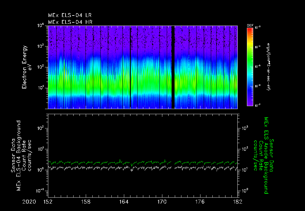Click the 'Electron Energy' axis label
This screenshot has height=211, width=305.
[24, 67]
